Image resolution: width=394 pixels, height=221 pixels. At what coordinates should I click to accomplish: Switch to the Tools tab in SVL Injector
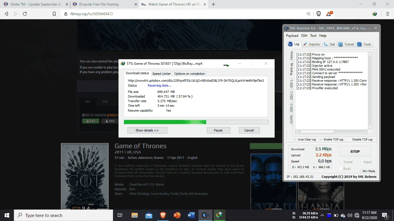coord(364,44)
